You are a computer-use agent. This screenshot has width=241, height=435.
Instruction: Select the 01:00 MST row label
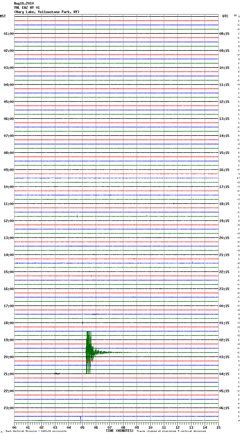tap(9, 34)
